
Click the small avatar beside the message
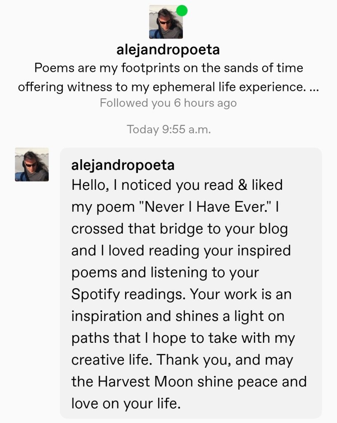[32, 165]
